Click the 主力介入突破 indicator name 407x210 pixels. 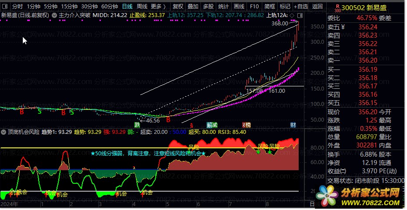75,15
